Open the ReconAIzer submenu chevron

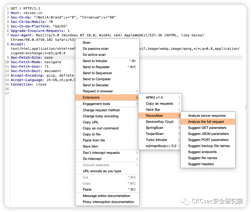pos(179,116)
